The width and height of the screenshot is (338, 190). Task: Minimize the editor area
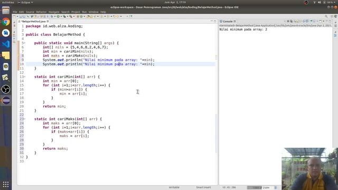point(211,21)
